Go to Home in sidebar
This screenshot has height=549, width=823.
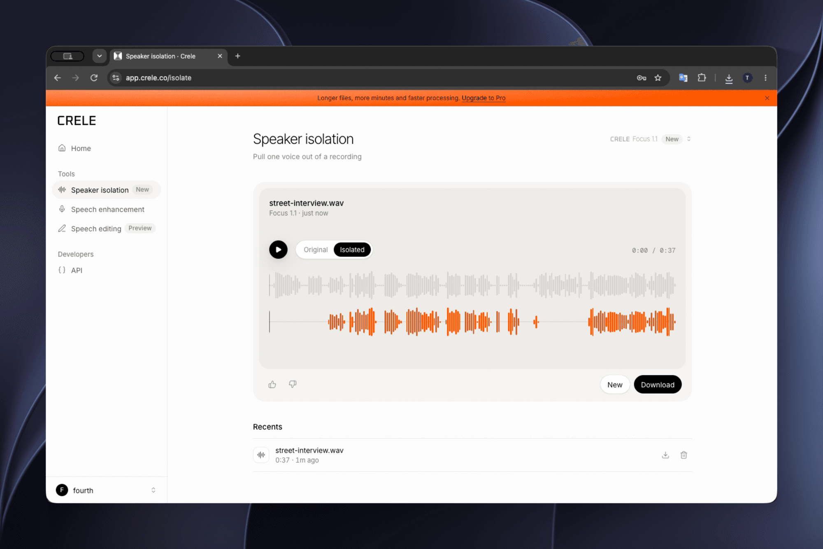[107, 148]
